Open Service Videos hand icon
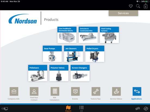This screenshot has width=150, height=112. [116, 91]
